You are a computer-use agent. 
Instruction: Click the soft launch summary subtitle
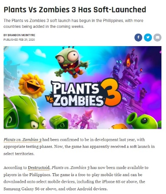[x=73, y=23]
